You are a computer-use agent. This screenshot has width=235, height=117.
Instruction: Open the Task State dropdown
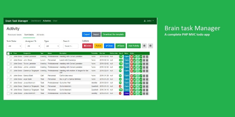14,46
